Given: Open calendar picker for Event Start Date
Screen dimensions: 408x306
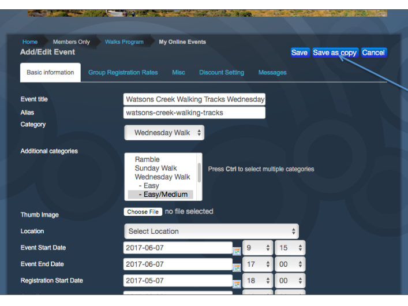Looking at the screenshot, I should point(237,251).
